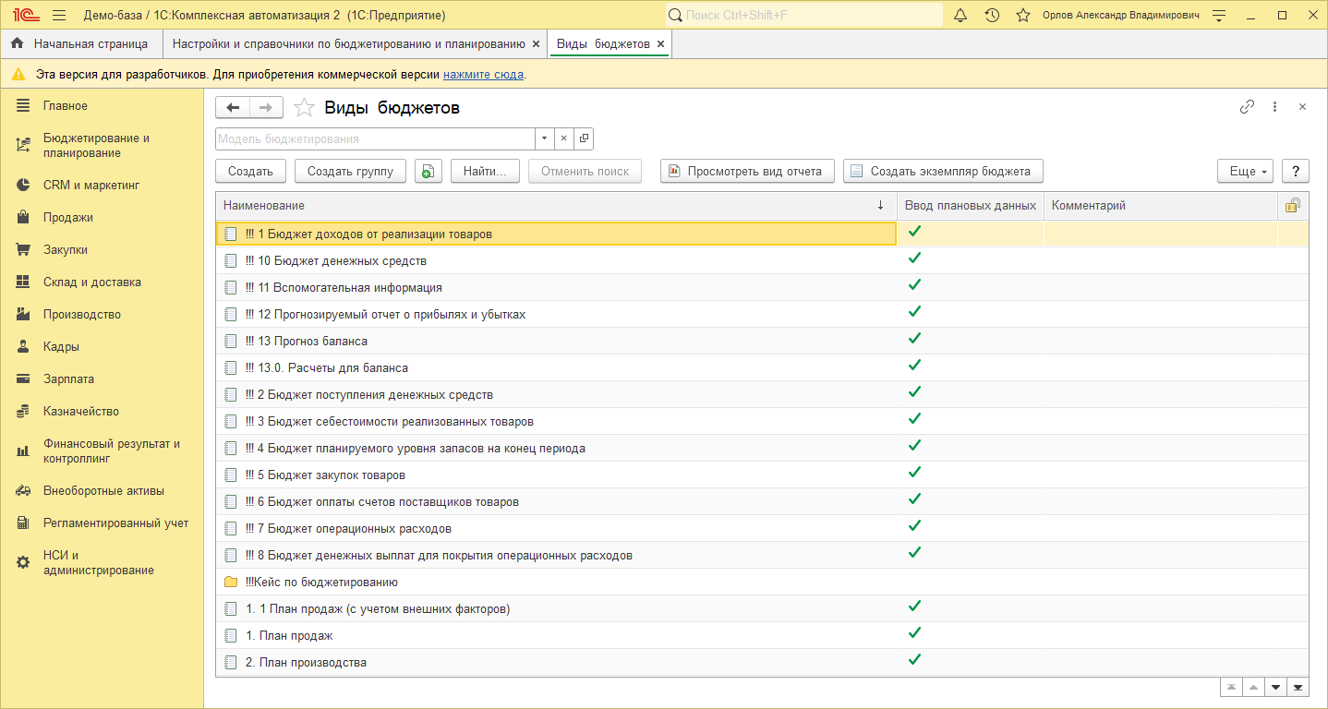1328x709 pixels.
Task: Switch to Настройки и справочники по бюджетированию tab
Action: tap(348, 43)
